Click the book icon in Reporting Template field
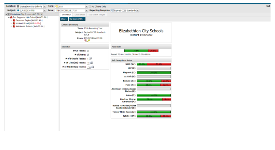The height and width of the screenshot is (150, 275). click(x=113, y=10)
